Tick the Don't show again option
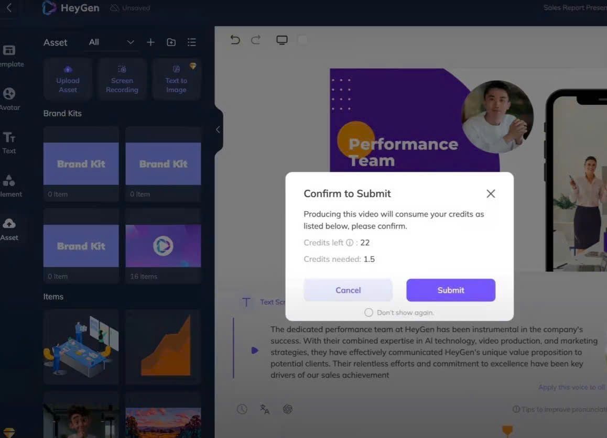This screenshot has width=607, height=438. 368,312
